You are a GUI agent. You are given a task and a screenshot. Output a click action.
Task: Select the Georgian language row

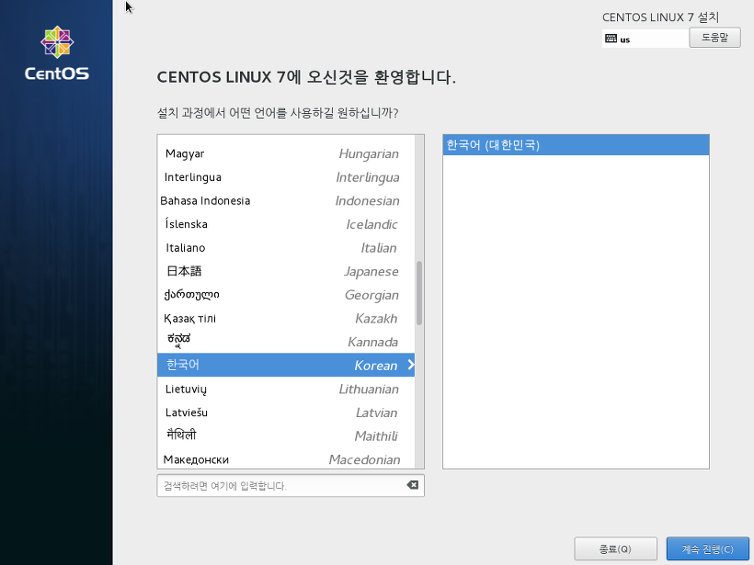286,295
